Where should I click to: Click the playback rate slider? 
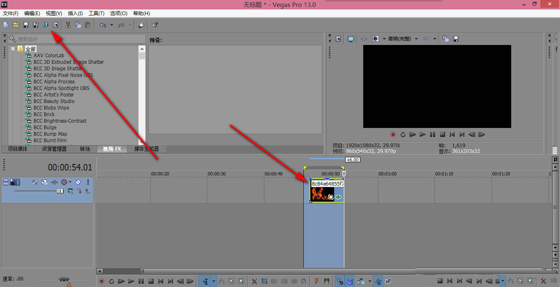coord(64,280)
